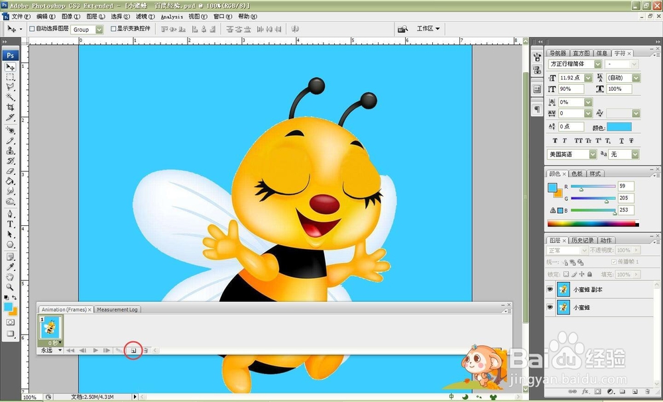The width and height of the screenshot is (663, 402).
Task: Duplicate the selected animation frame
Action: pyautogui.click(x=133, y=350)
